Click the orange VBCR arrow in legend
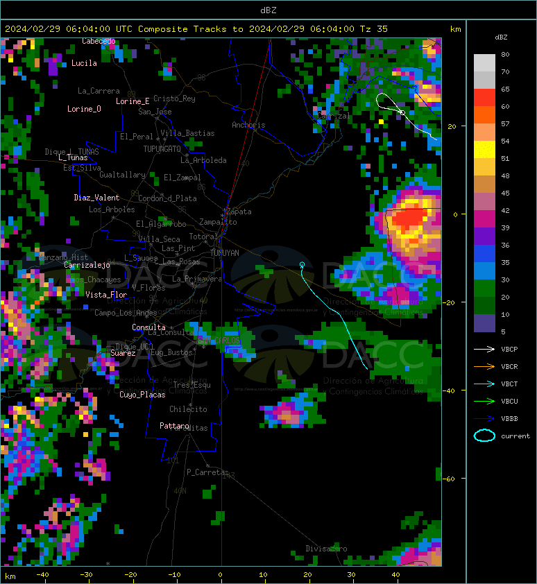This screenshot has width=537, height=584. [484, 366]
